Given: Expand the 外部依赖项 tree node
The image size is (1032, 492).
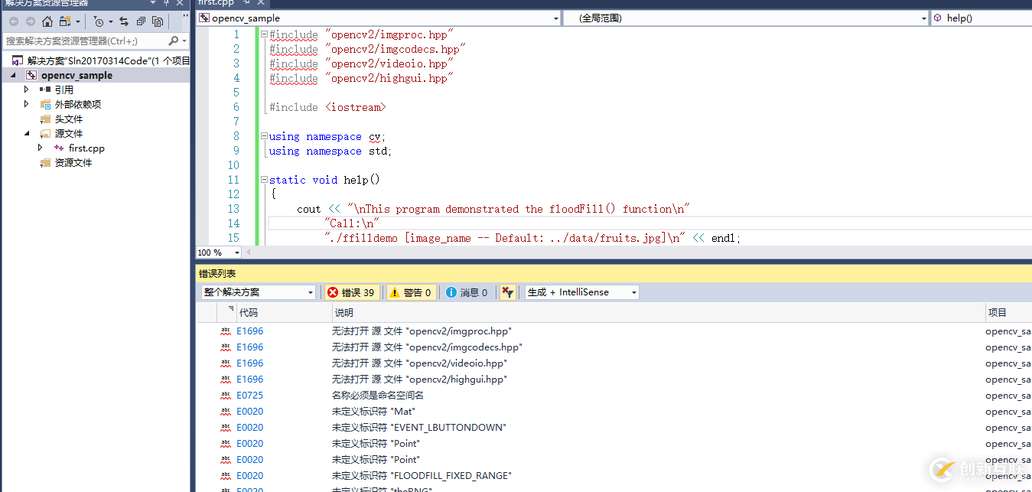Looking at the screenshot, I should tap(27, 104).
